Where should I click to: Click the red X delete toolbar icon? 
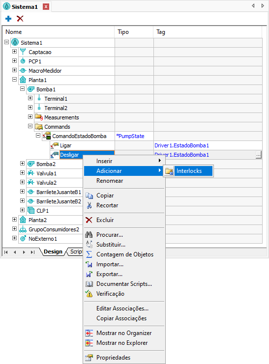coord(20,19)
